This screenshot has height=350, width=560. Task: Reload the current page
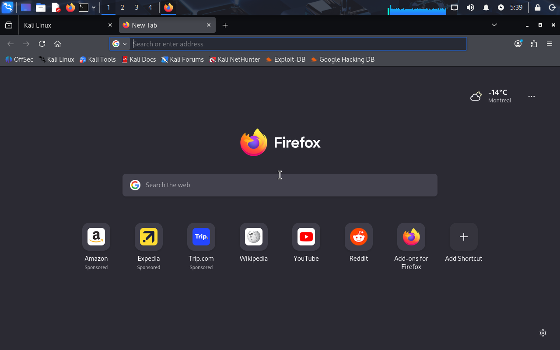42,44
